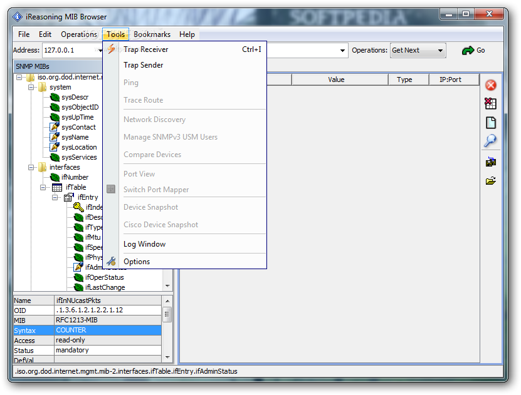Choose Log Window menu entry

tap(184, 244)
